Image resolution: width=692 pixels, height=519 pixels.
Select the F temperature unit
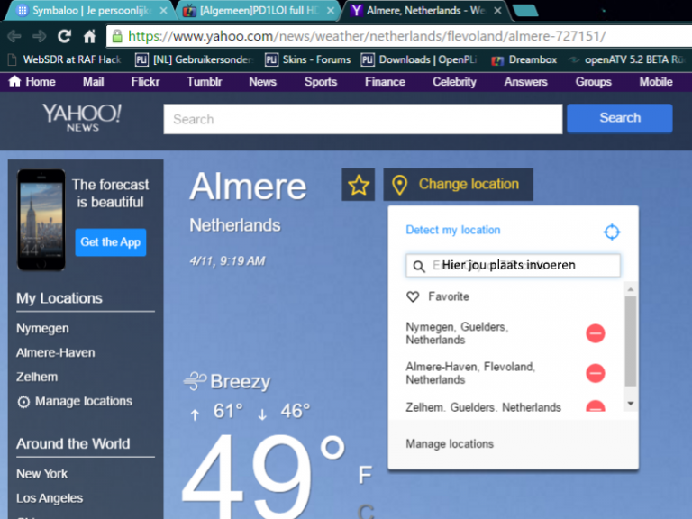365,475
